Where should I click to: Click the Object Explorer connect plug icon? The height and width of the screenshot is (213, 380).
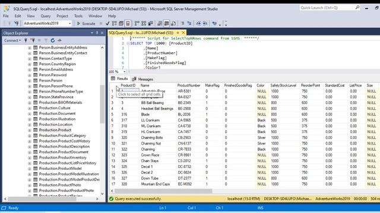[x=26, y=40]
